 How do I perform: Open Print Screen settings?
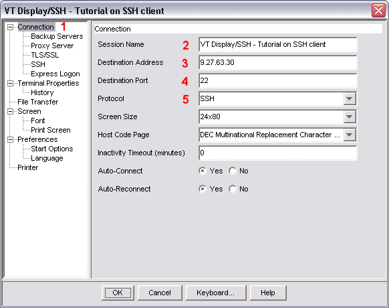[51, 130]
